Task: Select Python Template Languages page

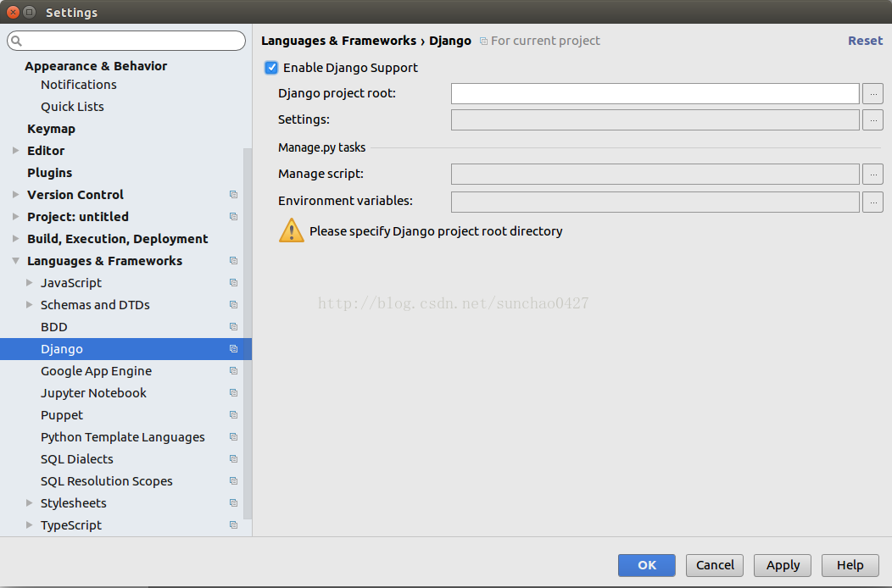Action: point(122,436)
